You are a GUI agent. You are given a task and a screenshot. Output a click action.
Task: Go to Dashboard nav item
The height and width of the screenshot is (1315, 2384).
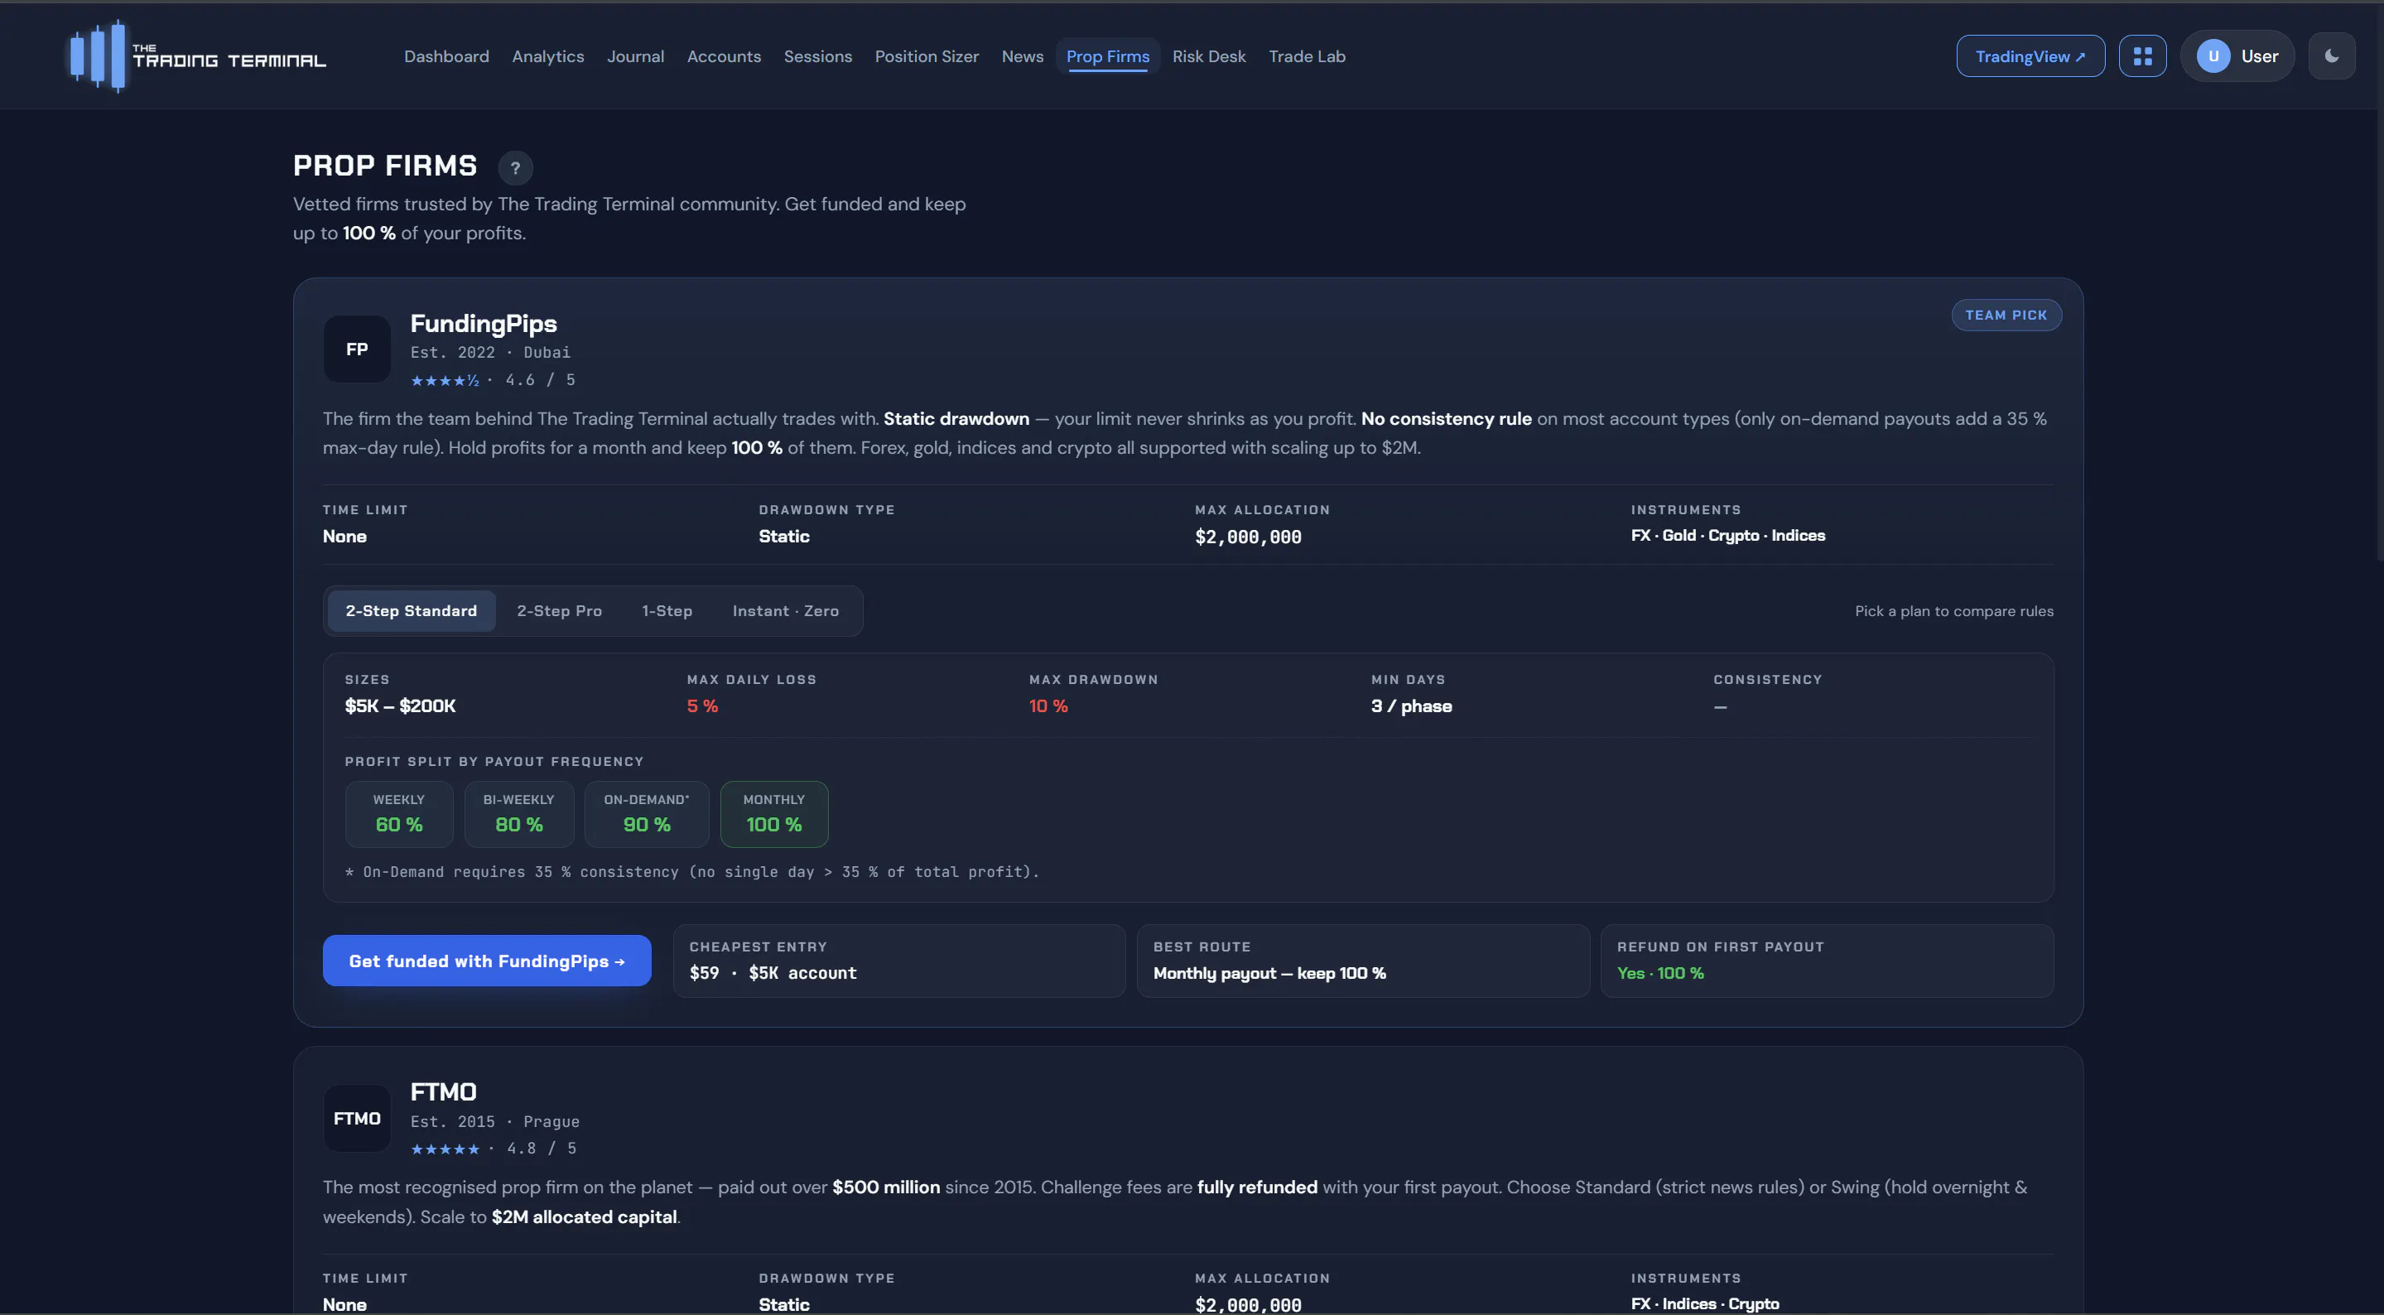tap(447, 56)
